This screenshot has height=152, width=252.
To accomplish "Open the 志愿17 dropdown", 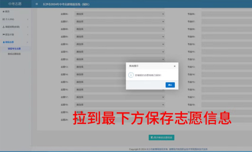I will click(120, 97).
